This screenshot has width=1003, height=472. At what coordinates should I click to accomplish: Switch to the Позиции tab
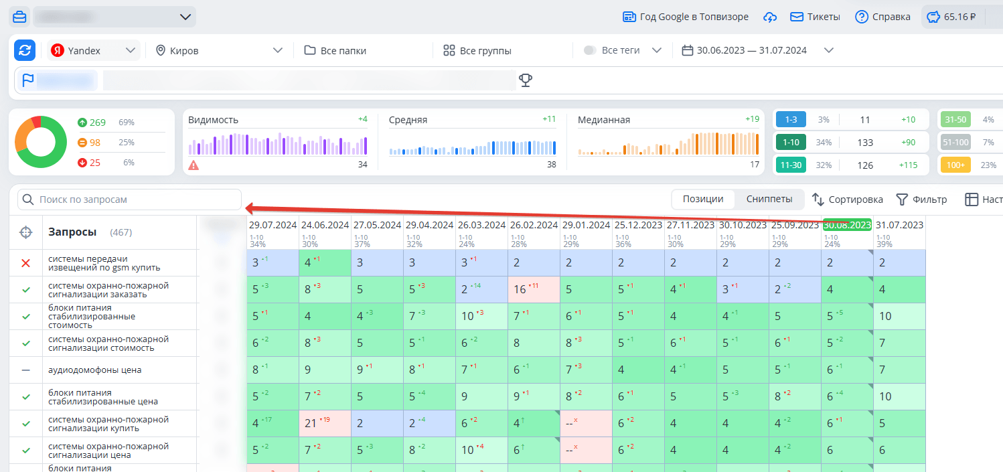[x=703, y=199]
